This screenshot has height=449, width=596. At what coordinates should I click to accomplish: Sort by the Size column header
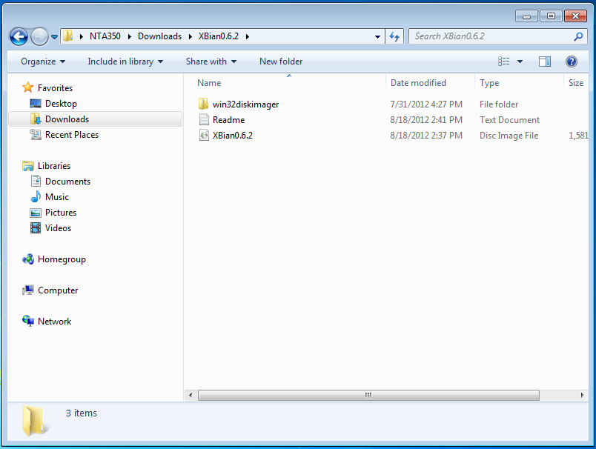click(x=576, y=83)
